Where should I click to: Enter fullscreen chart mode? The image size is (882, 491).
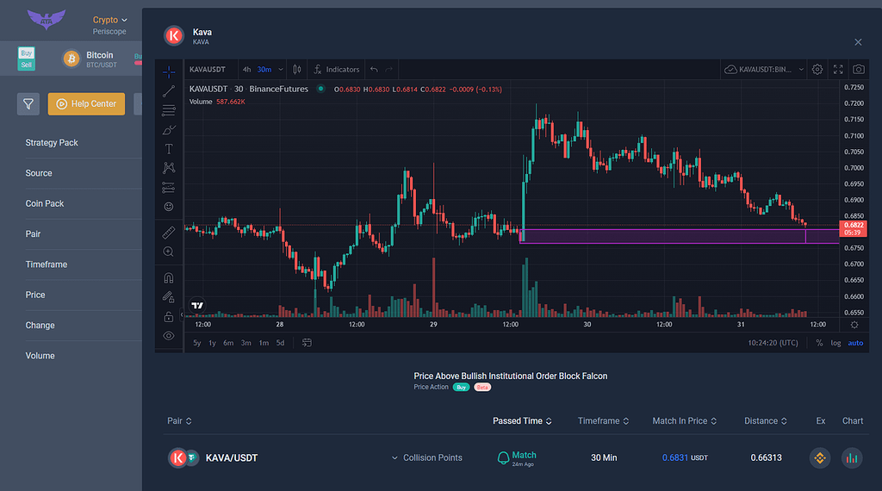[838, 70]
